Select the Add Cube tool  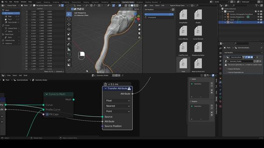pyautogui.click(x=69, y=55)
